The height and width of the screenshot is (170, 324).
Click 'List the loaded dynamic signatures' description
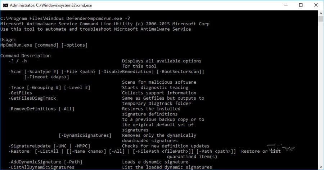(167, 167)
